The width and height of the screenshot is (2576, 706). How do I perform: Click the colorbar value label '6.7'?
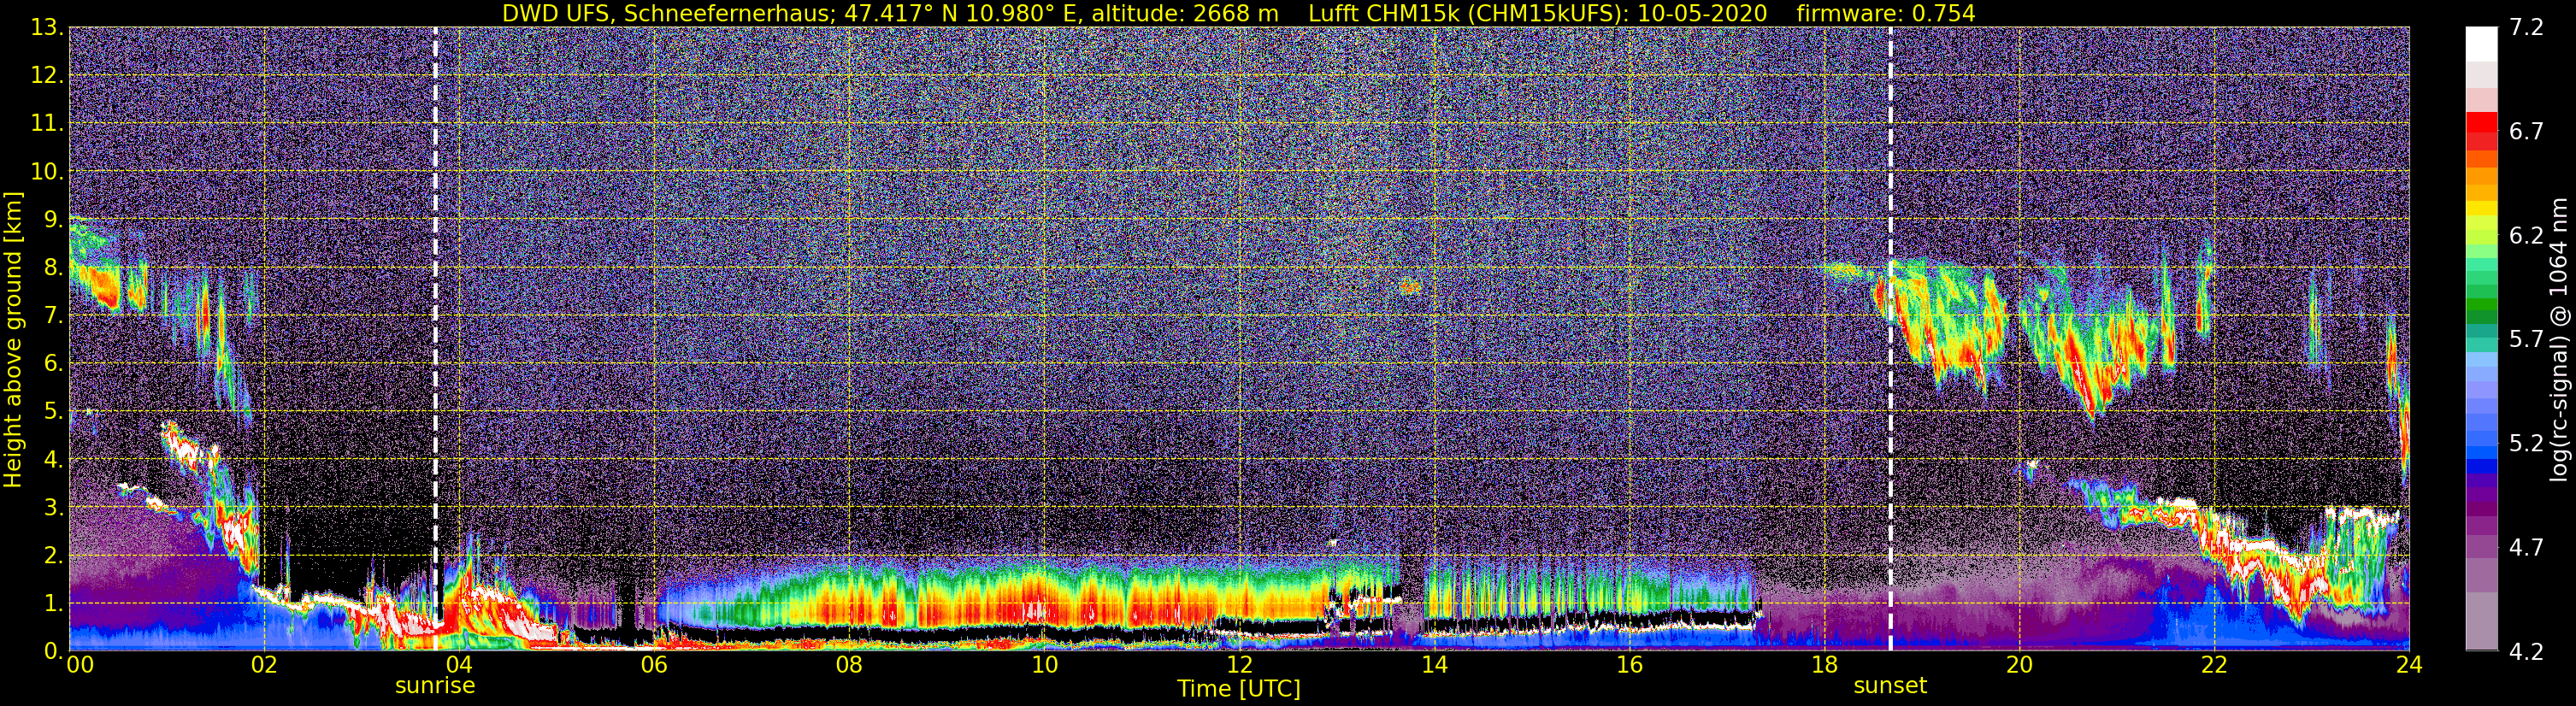tap(2526, 132)
